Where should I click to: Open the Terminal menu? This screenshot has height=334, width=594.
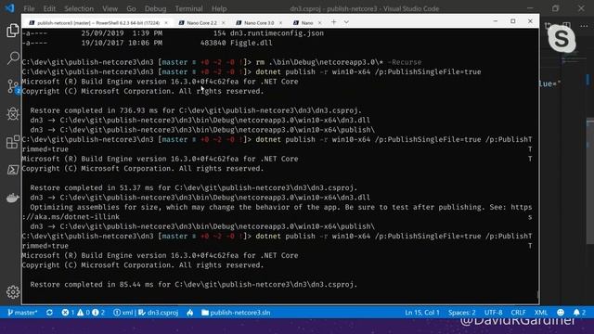[x=188, y=8]
